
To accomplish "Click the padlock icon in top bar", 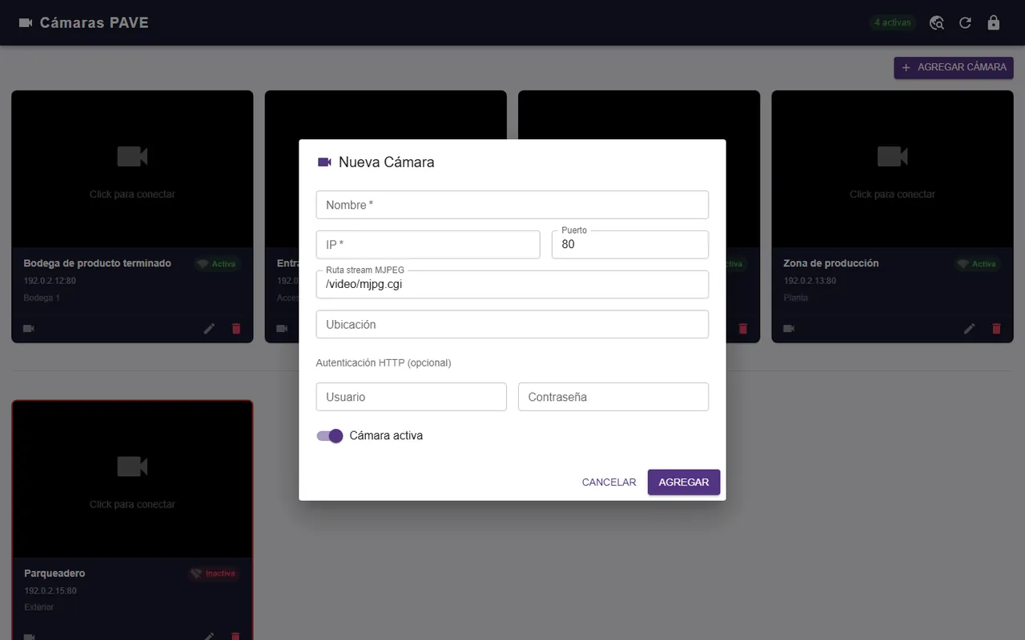I will pyautogui.click(x=994, y=22).
